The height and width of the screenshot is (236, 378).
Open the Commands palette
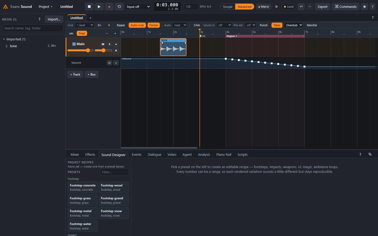tap(346, 7)
